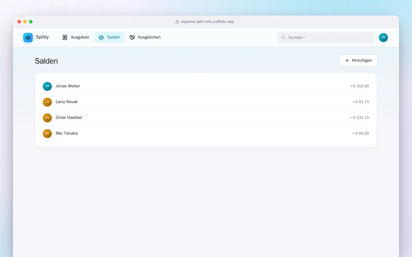Click the Ausgleichen handshake icon
The width and height of the screenshot is (412, 257).
point(132,37)
